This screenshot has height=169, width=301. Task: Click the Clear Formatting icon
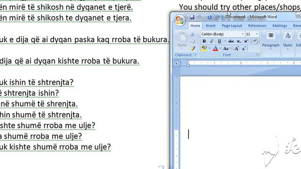coord(255,41)
